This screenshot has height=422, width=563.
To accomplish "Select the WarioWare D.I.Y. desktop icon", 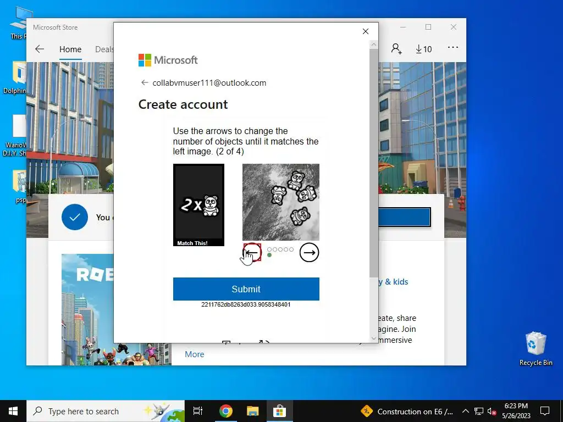I will click(x=16, y=136).
